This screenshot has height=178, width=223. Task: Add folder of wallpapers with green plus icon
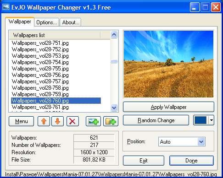(111, 121)
